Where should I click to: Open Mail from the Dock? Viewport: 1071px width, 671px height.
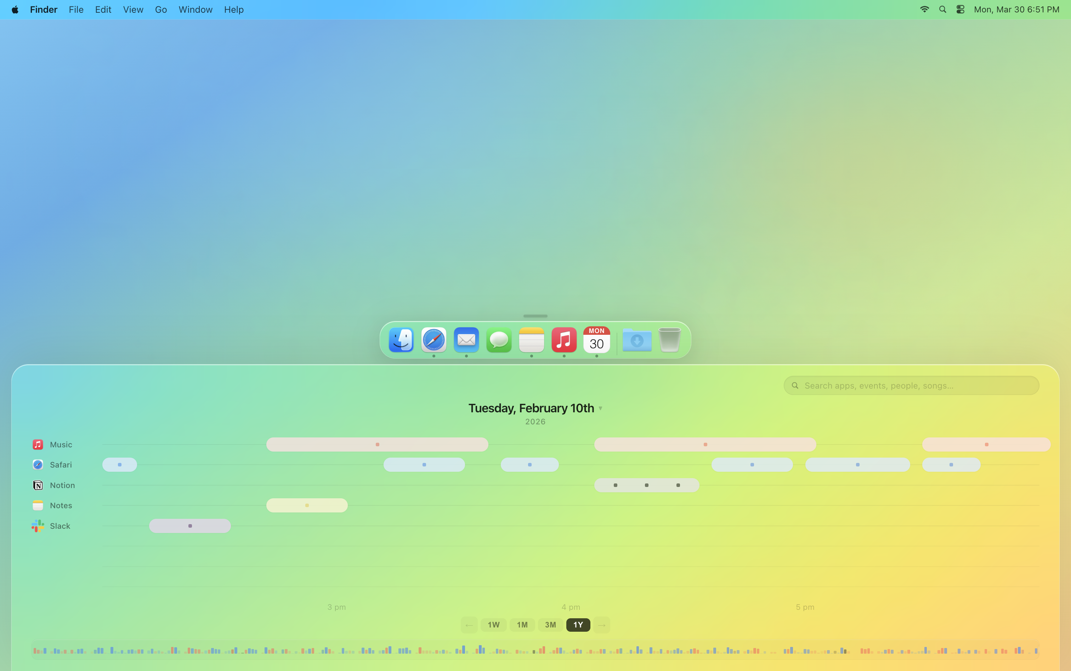465,340
